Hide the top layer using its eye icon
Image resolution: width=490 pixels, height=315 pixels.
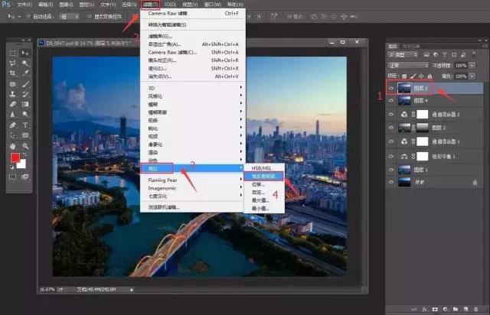click(392, 89)
